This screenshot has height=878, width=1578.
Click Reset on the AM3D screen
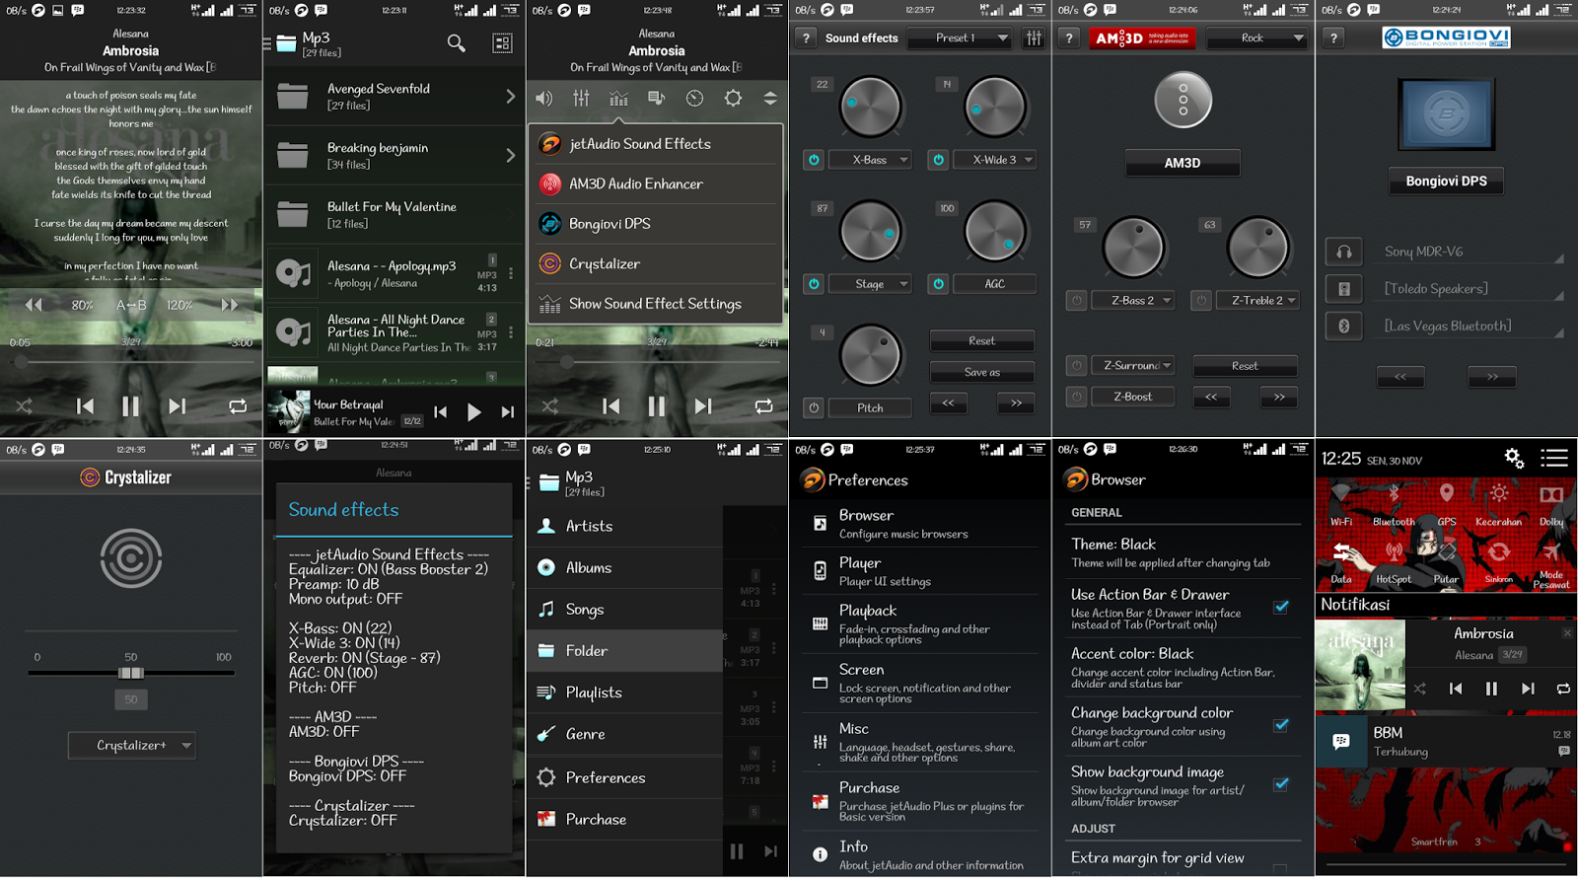click(x=1245, y=366)
